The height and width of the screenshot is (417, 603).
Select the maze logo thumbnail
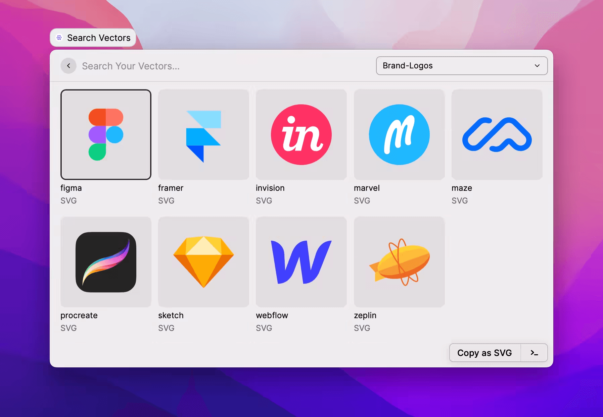point(497,134)
